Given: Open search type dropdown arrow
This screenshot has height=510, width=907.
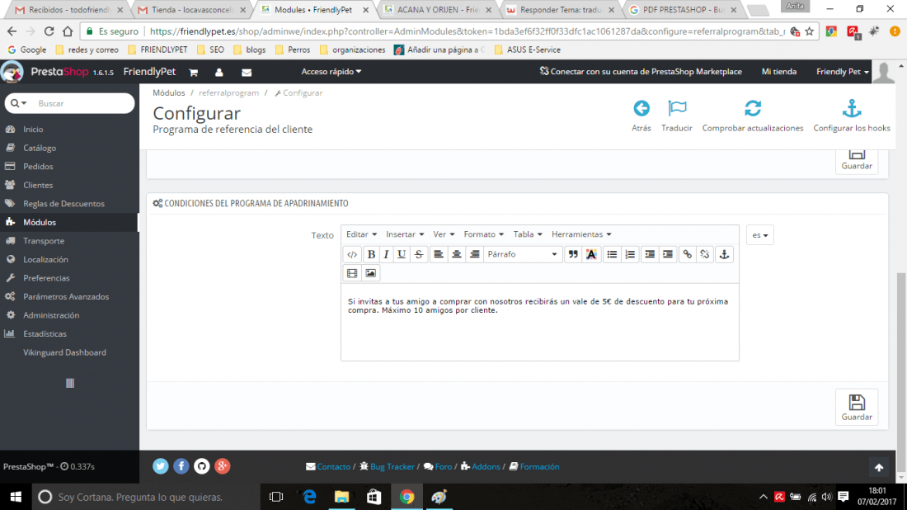Looking at the screenshot, I should click(x=18, y=103).
